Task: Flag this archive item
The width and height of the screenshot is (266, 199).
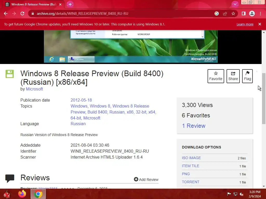Action: tap(248, 76)
